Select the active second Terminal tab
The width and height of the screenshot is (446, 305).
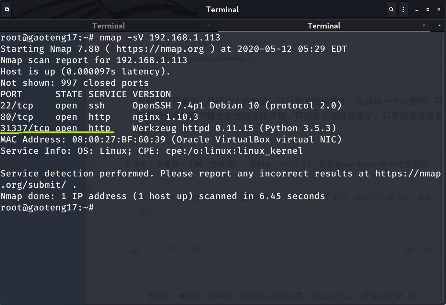[323, 26]
